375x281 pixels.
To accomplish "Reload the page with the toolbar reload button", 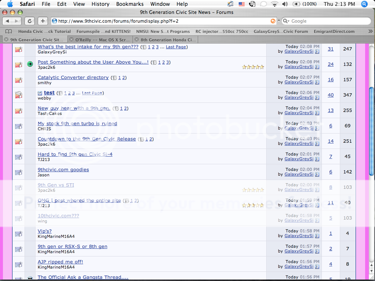I will click(x=30, y=21).
